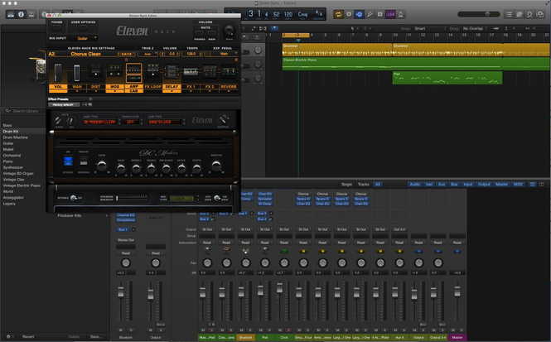Open the Library panel toolbar icon
The image size is (551, 342).
coord(11,14)
